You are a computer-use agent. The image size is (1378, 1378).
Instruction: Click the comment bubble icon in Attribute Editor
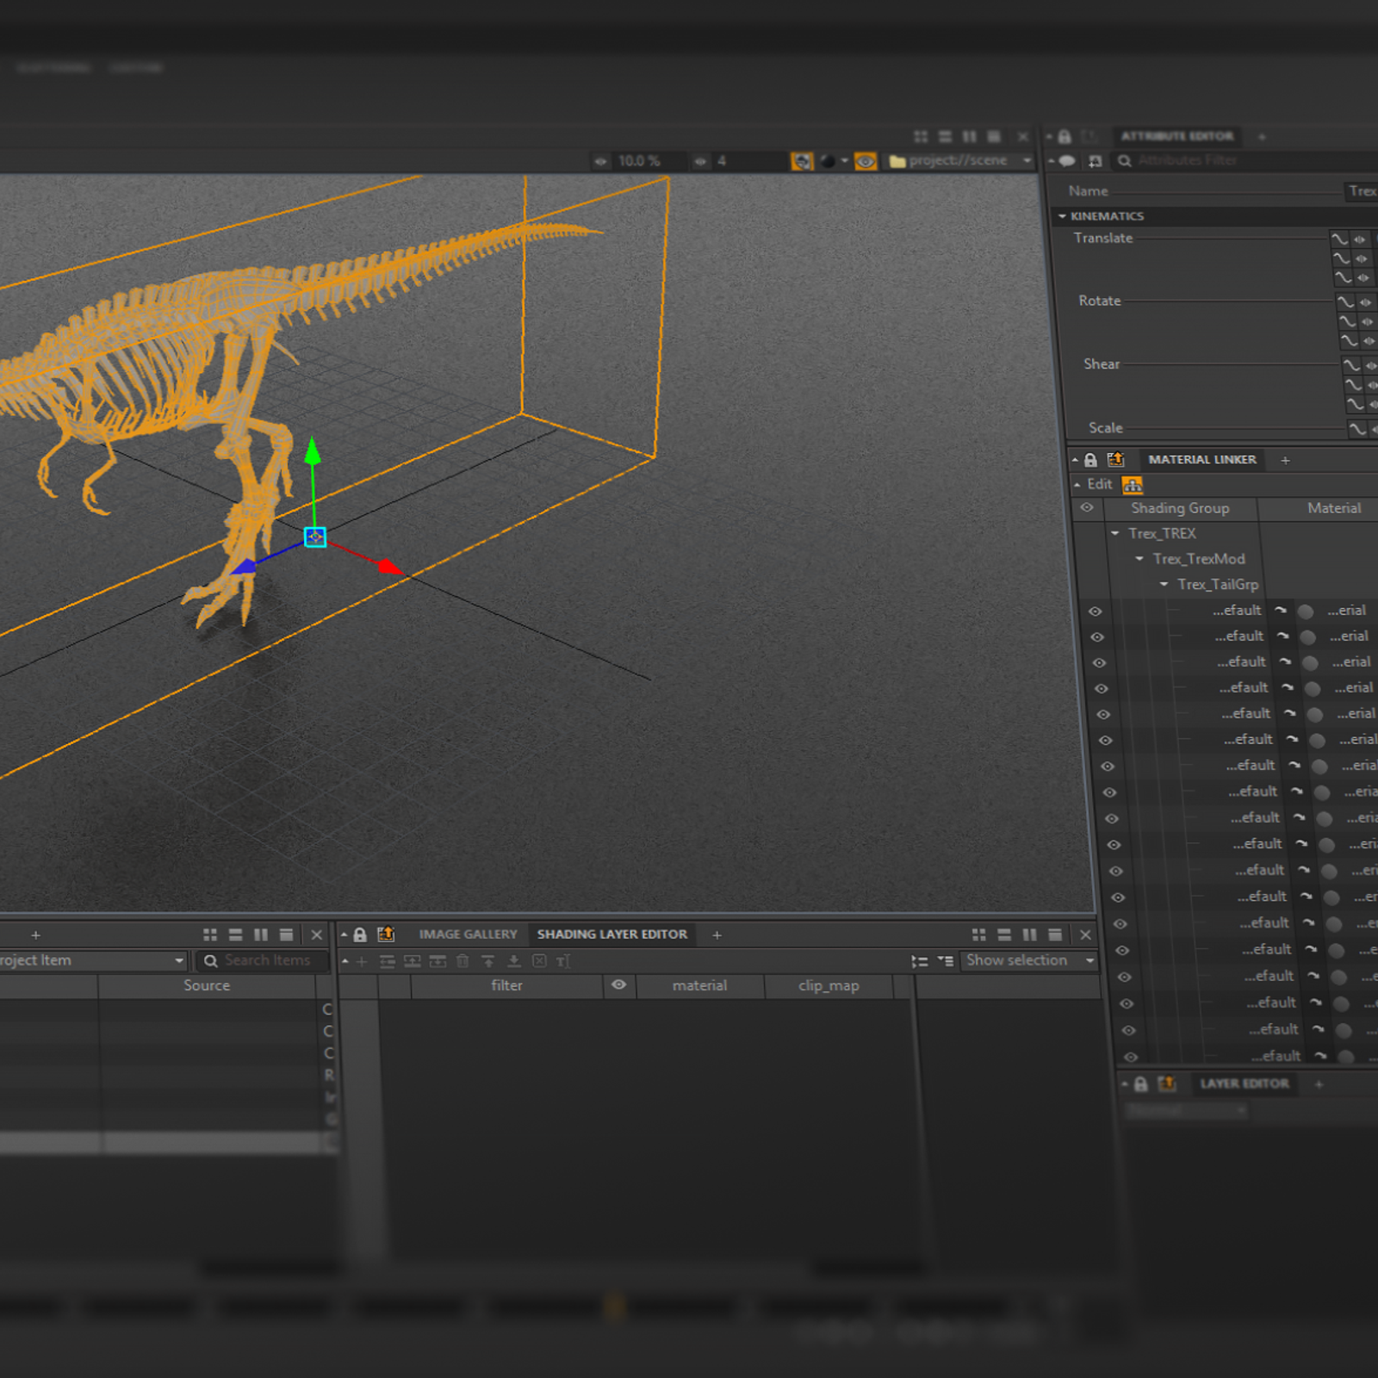click(1067, 161)
